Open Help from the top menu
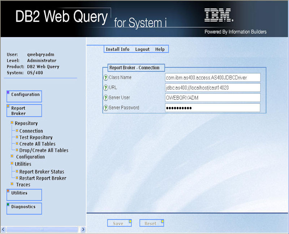 click(160, 49)
